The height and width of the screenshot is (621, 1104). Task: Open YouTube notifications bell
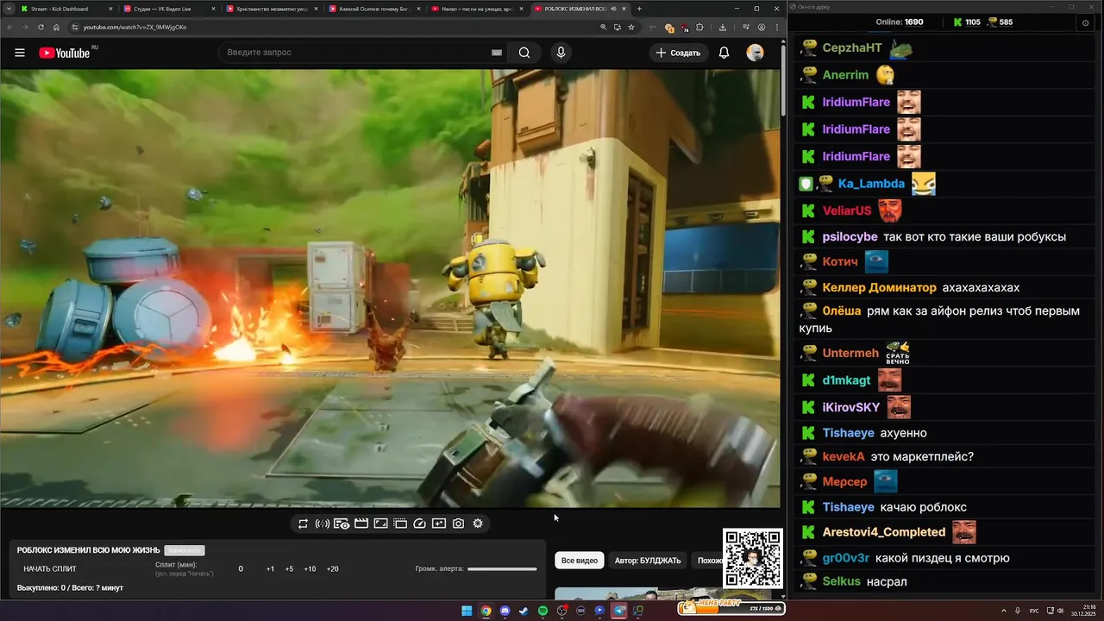[724, 53]
